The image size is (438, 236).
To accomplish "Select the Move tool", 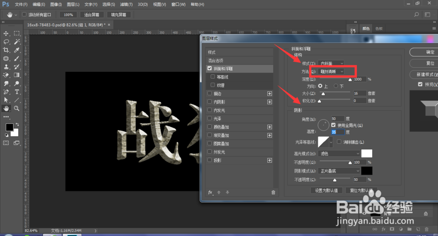I will point(6,34).
